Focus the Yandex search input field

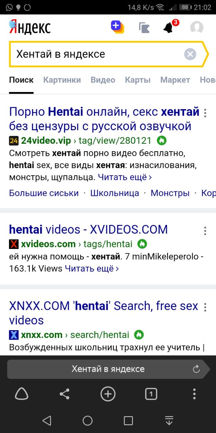98,54
